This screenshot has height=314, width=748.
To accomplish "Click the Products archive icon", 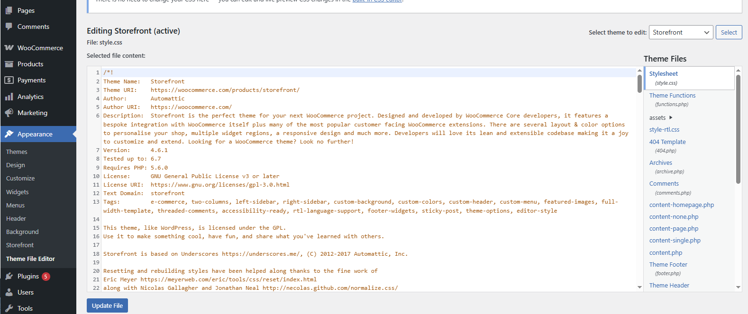I will (9, 64).
